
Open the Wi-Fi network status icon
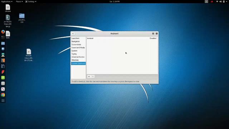[217, 1]
